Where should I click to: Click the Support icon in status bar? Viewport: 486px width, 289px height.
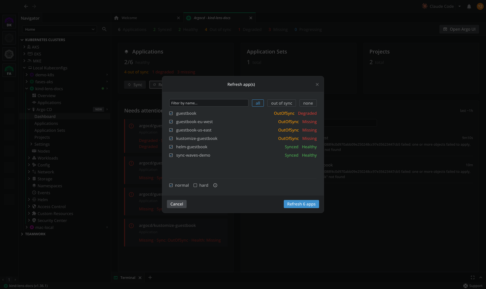[465, 286]
